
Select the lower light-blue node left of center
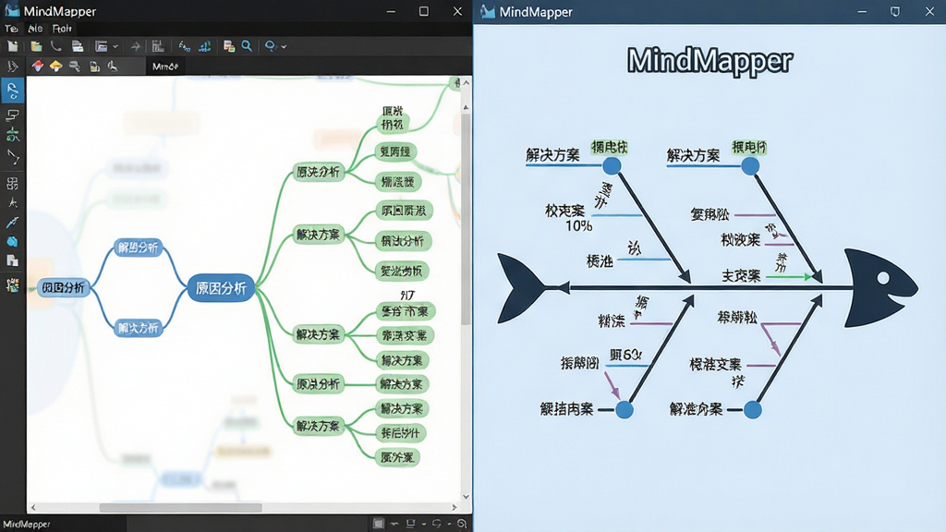(139, 328)
